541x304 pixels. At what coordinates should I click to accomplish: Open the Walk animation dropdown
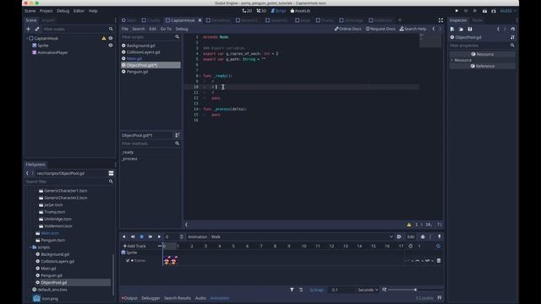(302, 236)
